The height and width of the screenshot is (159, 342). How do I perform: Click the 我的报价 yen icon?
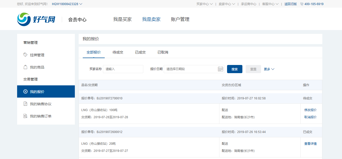[25, 91]
